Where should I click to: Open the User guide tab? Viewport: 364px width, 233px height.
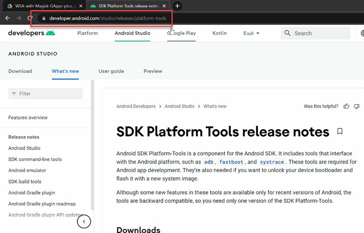pos(111,71)
